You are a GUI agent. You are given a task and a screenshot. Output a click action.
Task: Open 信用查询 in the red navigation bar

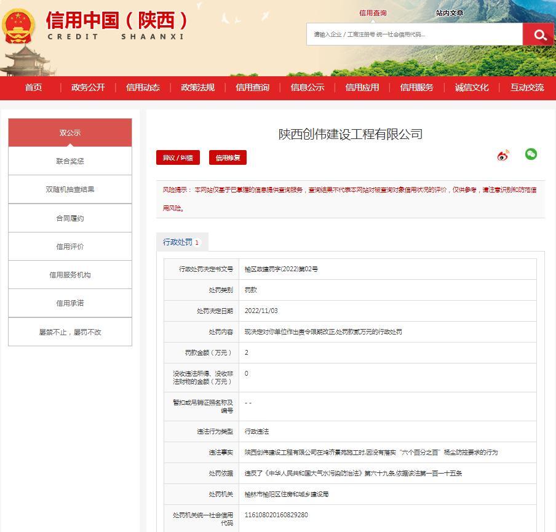(x=252, y=87)
